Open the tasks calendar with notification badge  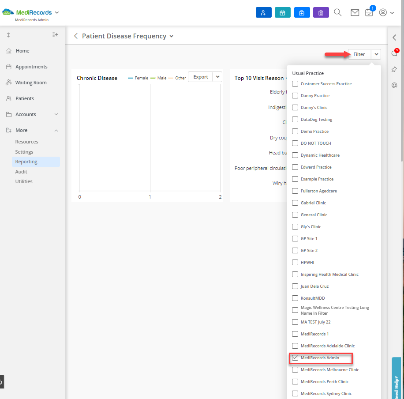click(x=370, y=12)
